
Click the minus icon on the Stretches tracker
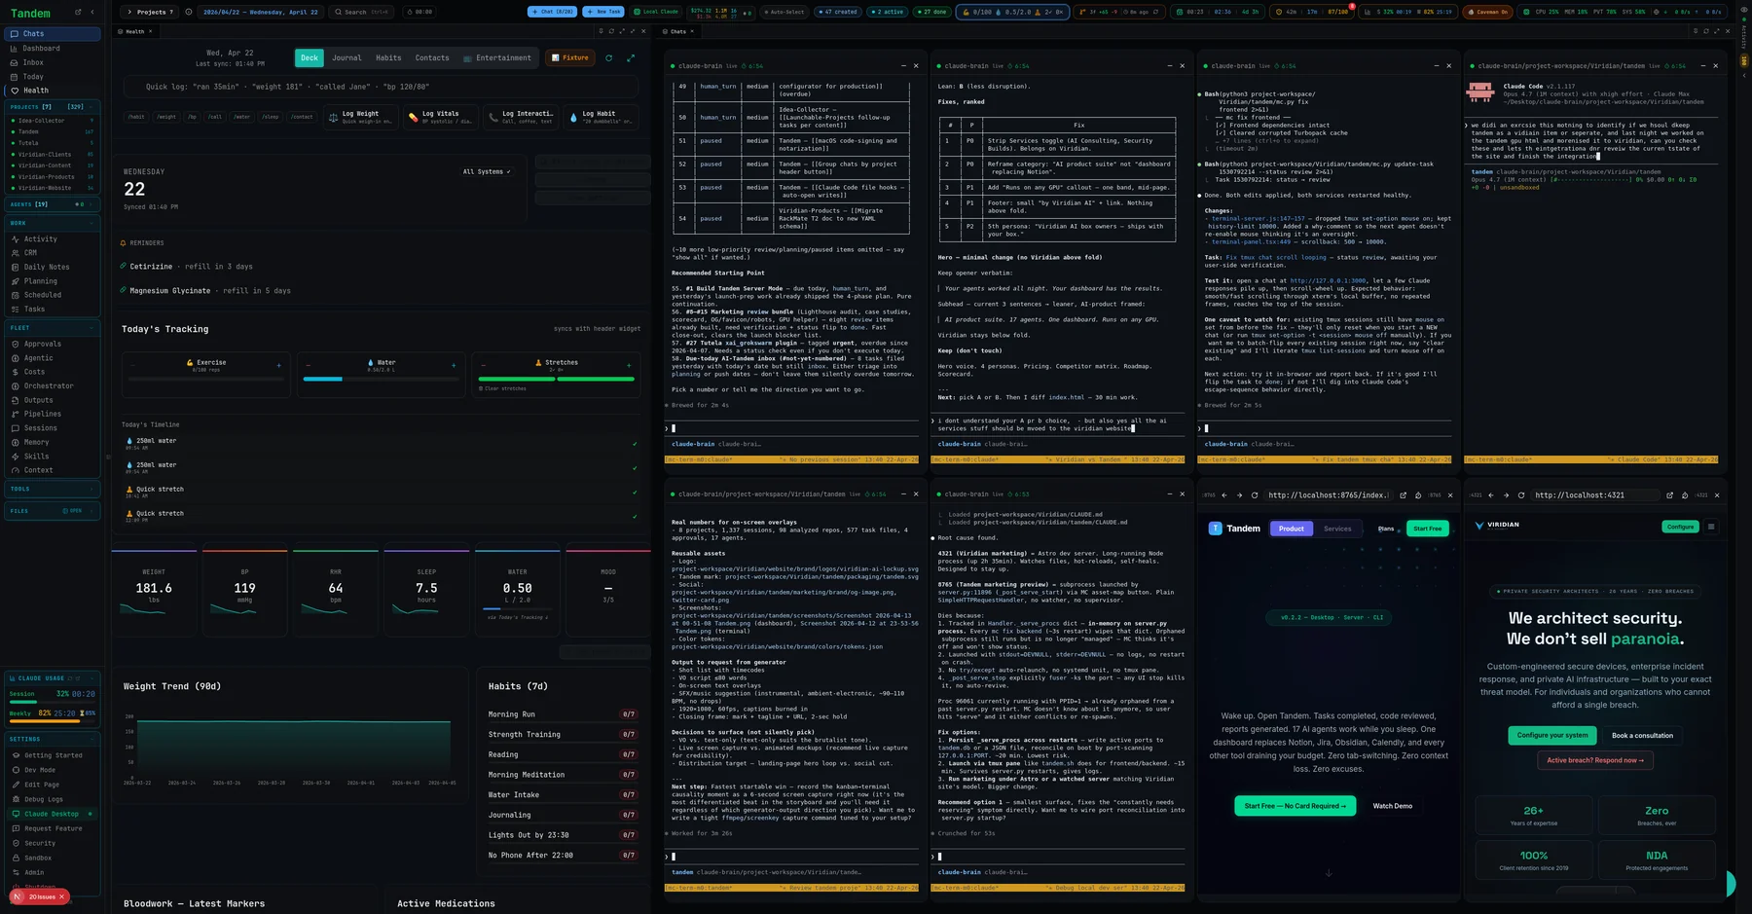tap(483, 366)
